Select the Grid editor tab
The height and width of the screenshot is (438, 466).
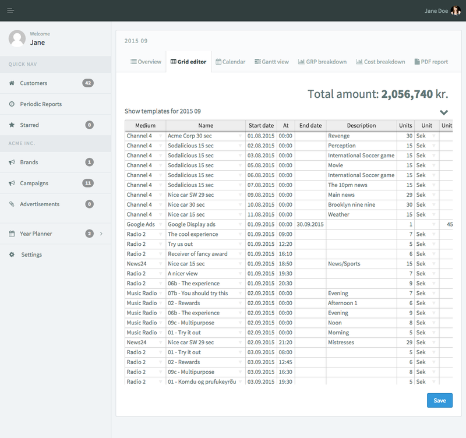pyautogui.click(x=188, y=62)
